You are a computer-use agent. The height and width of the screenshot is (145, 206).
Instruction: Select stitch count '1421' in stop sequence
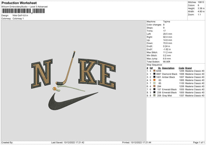coord(159,77)
